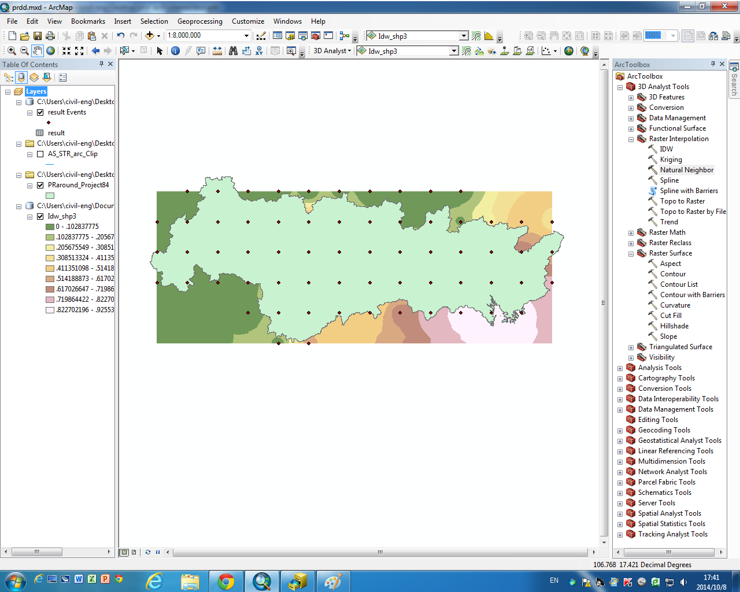Pin the Table Of Contents auto-hide toggle
The width and height of the screenshot is (740, 592).
tap(101, 64)
